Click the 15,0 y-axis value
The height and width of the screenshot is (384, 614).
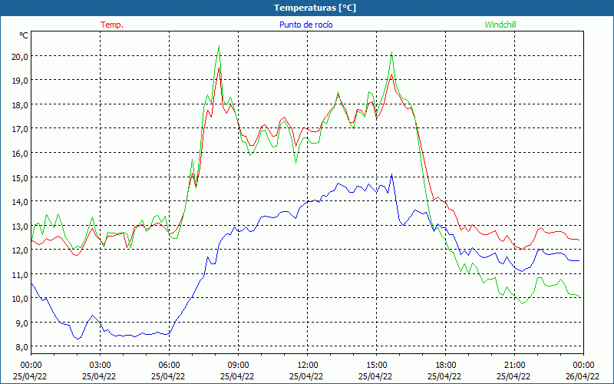coord(21,177)
